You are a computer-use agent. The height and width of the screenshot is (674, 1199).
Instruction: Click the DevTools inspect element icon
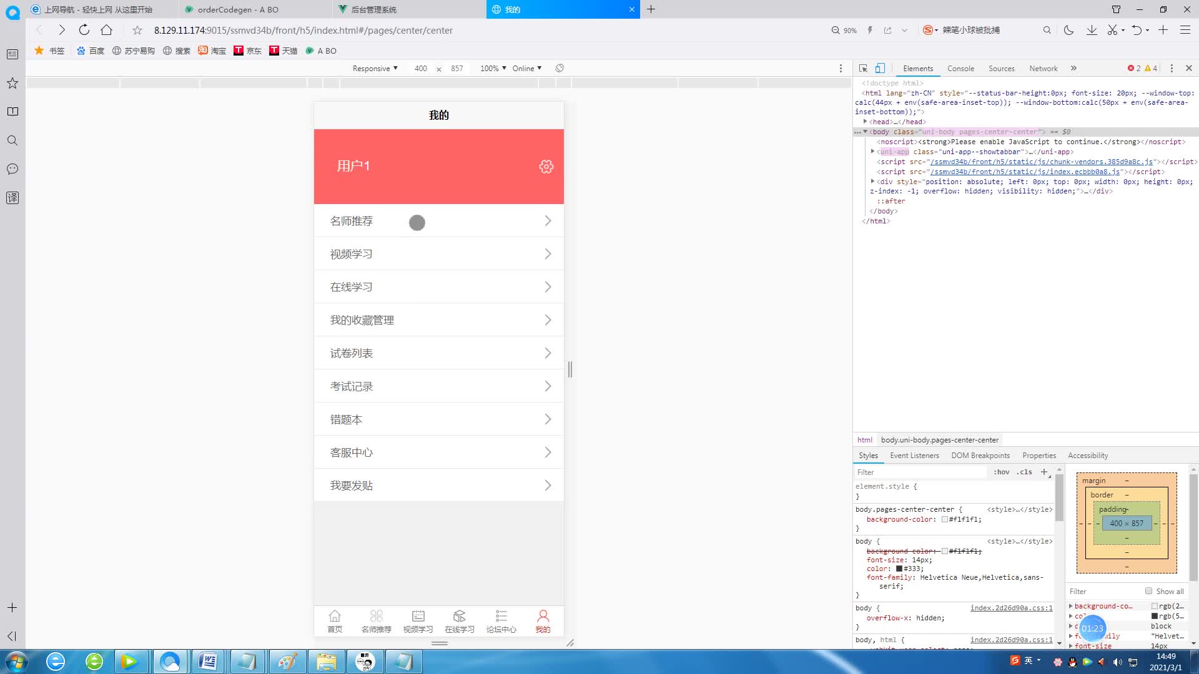tap(863, 69)
